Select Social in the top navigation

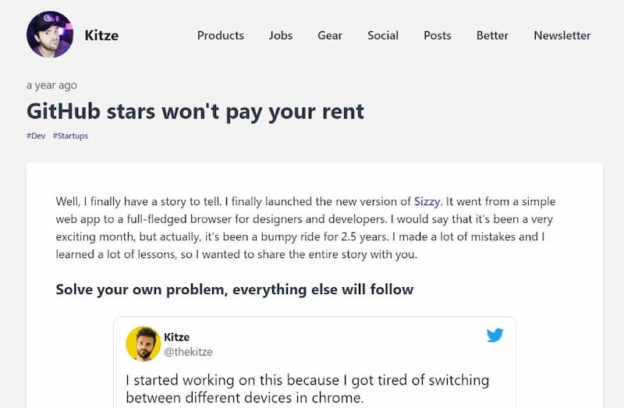coord(383,35)
